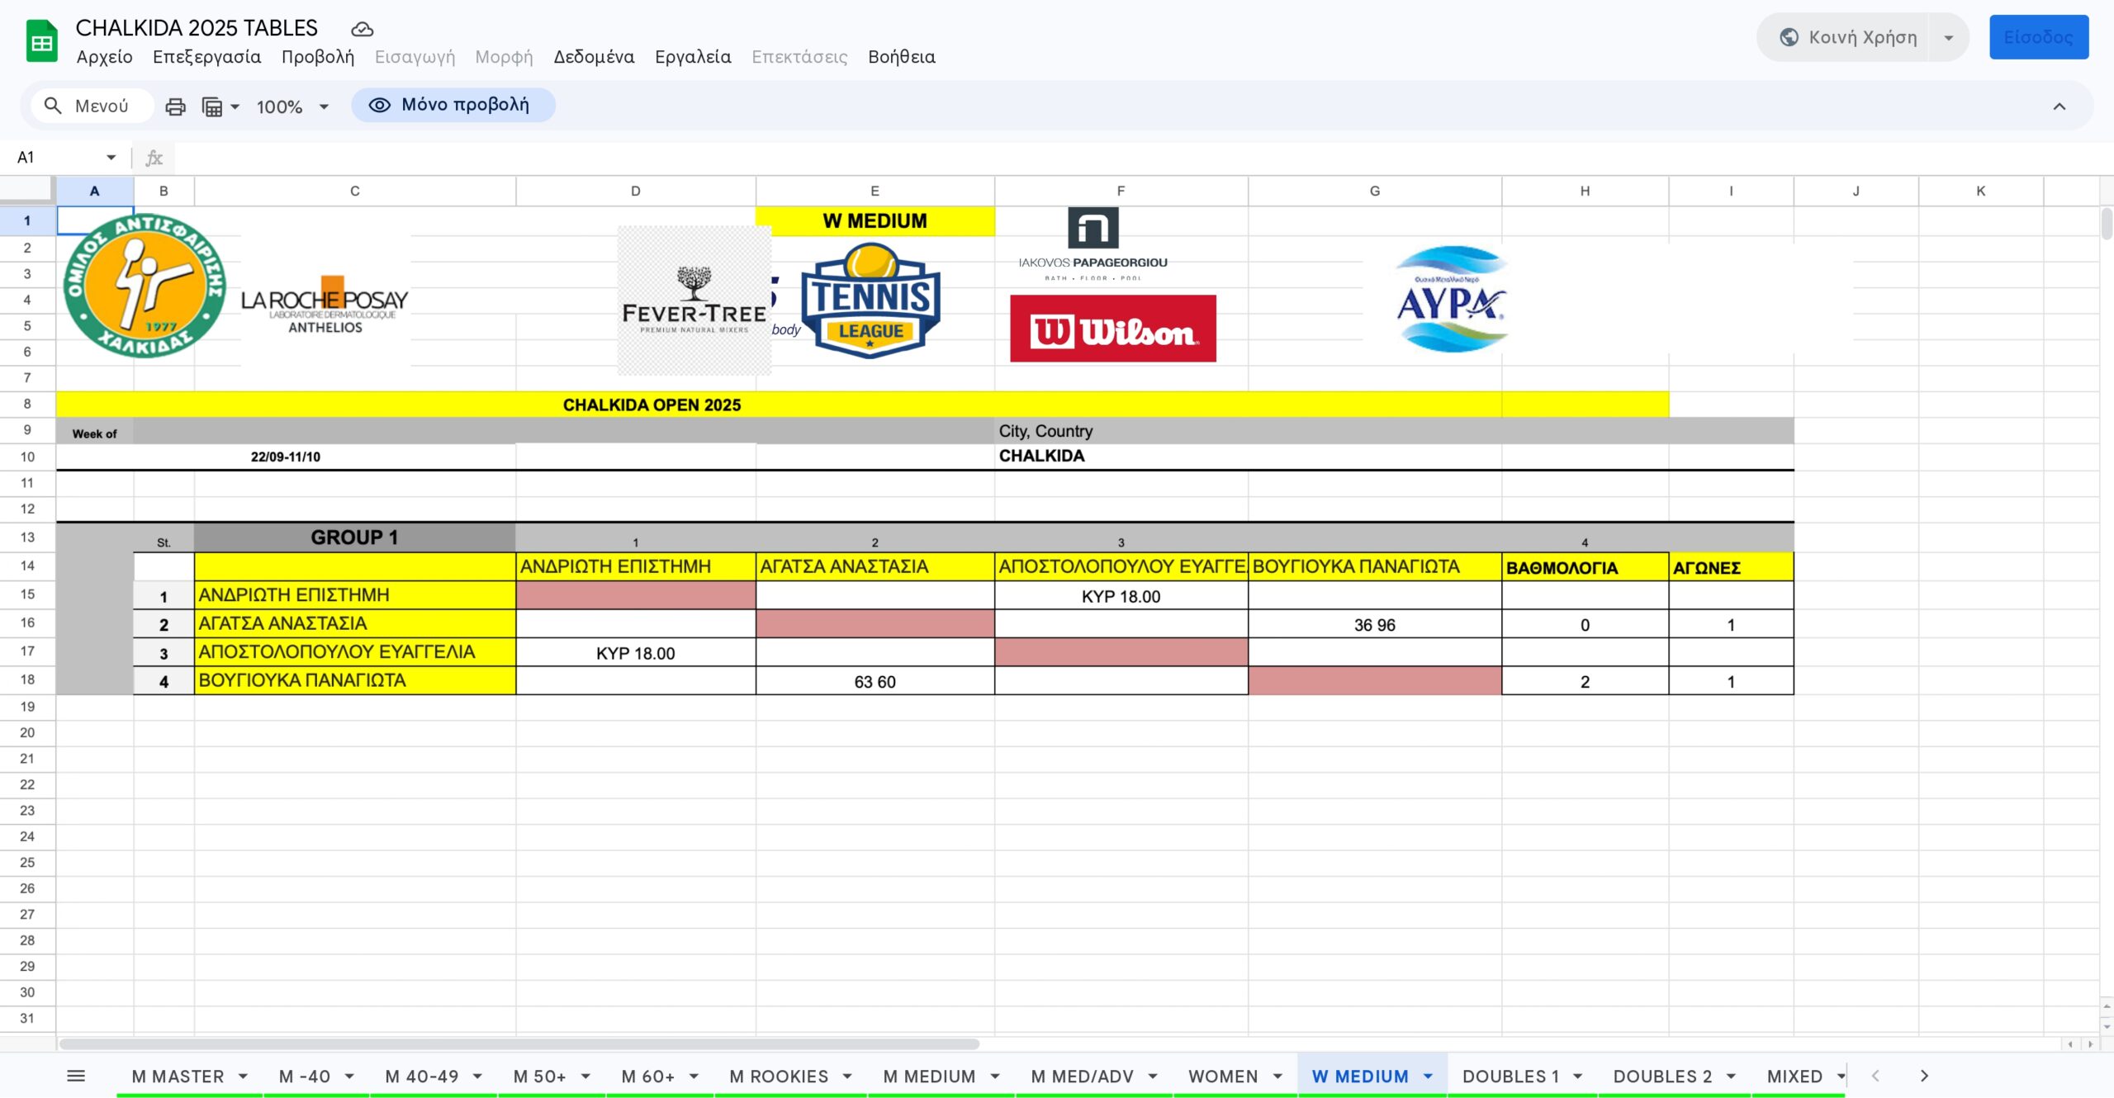Click the horizontal scrollbar at the bottom
The height and width of the screenshot is (1098, 2114).
tap(519, 1044)
